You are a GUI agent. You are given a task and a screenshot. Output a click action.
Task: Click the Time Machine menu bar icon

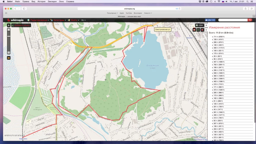pyautogui.click(x=211, y=1)
